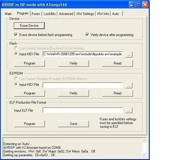Minimize the AVRISP window
This screenshot has height=160, width=188.
click(x=132, y=5)
